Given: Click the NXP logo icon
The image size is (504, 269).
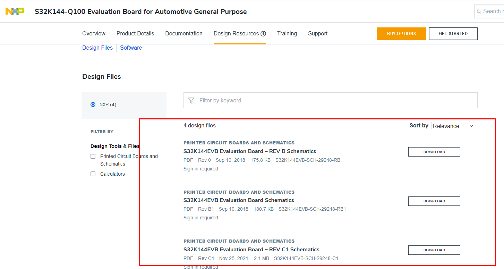Looking at the screenshot, I should coord(15,11).
